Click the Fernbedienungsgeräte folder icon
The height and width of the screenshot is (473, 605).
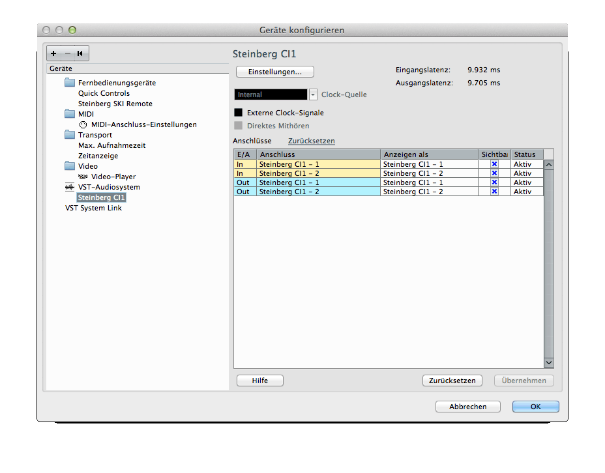point(70,83)
